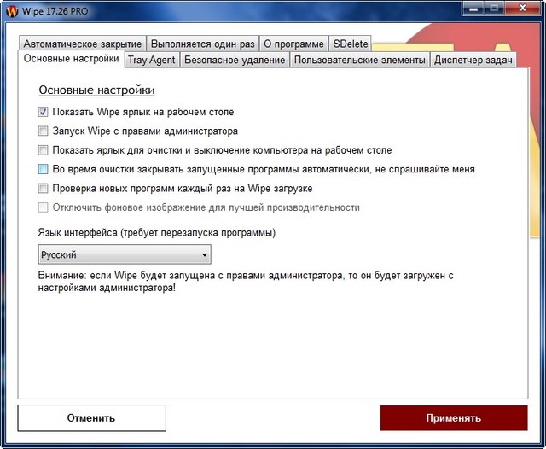
Task: Switch to 'Автоматическое закрытие' tab
Action: click(82, 44)
